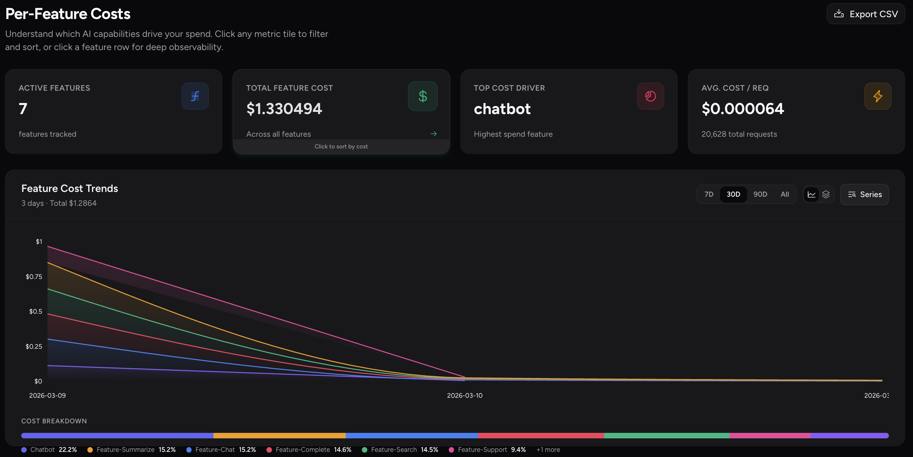Select the 90D time range tab
This screenshot has width=913, height=457.
tap(760, 194)
